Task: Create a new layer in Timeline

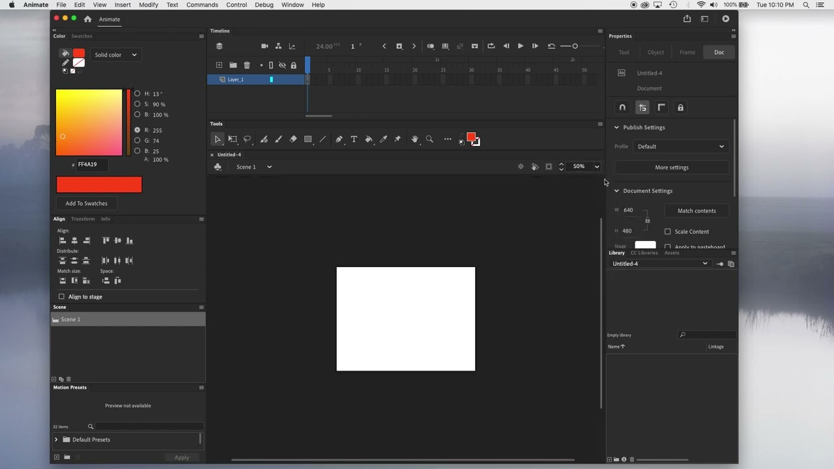Action: coord(219,65)
